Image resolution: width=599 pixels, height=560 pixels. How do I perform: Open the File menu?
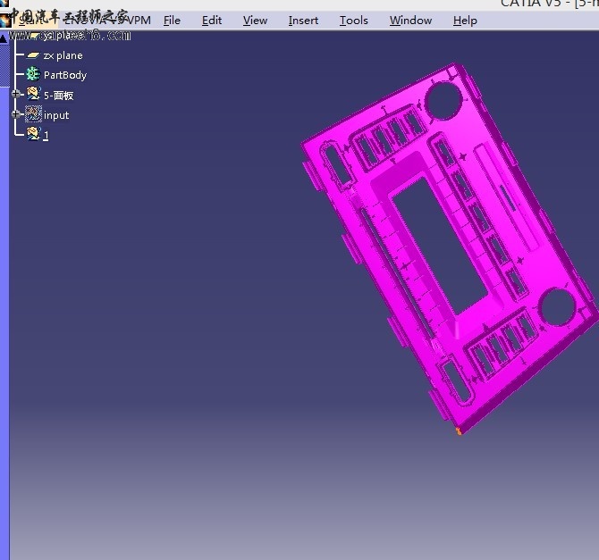172,21
